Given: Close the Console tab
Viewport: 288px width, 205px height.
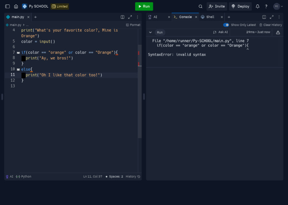Looking at the screenshot, I should tap(196, 17).
